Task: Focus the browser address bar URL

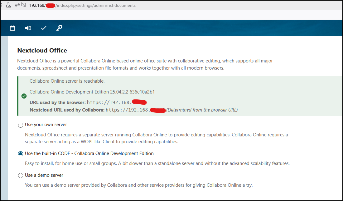Action: tap(82, 5)
